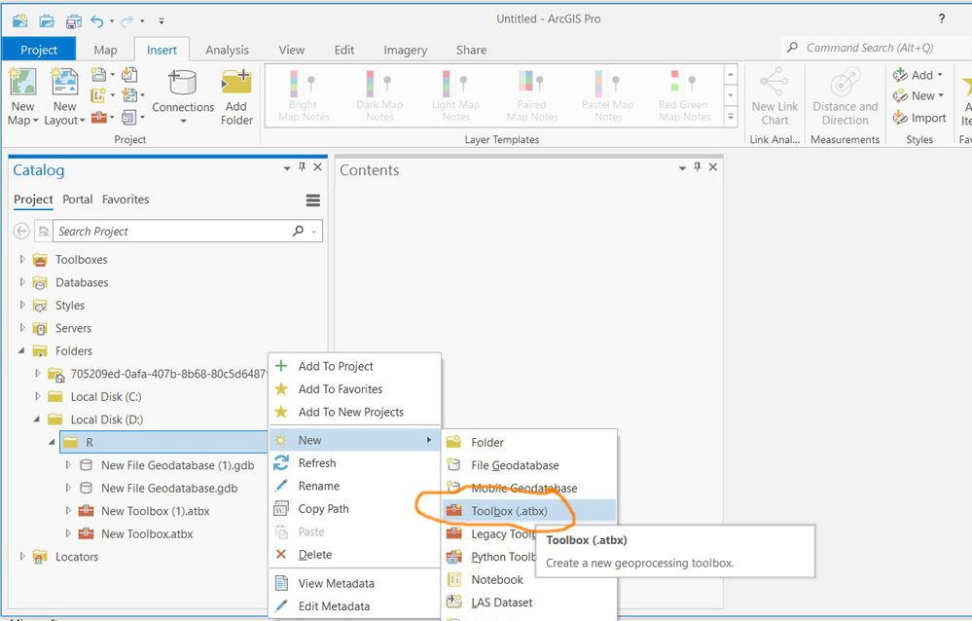Click the Add Folder icon
This screenshot has width=972, height=621.
click(236, 82)
